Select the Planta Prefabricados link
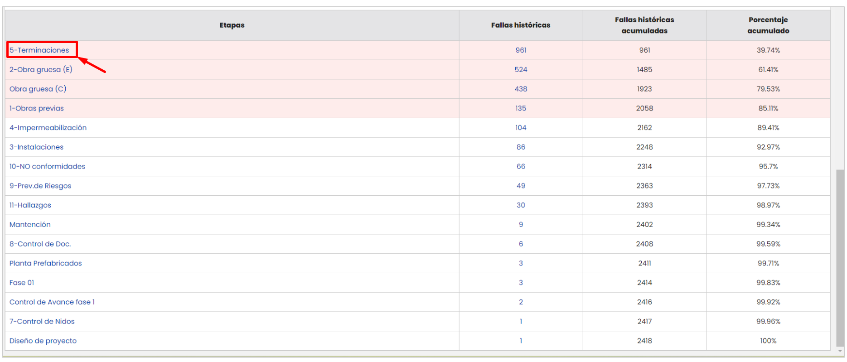This screenshot has height=362, width=847. point(46,263)
